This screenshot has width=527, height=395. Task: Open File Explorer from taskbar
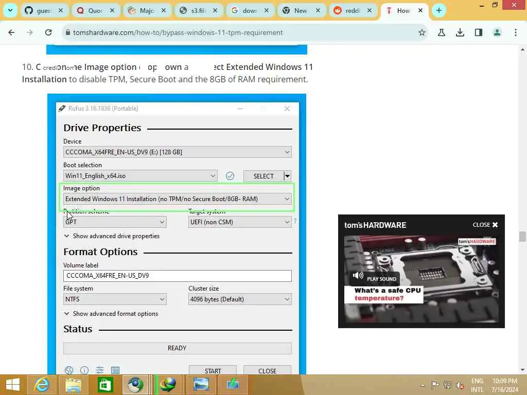tap(73, 385)
